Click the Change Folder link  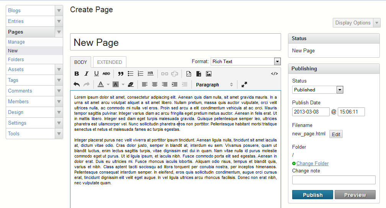(x=312, y=163)
